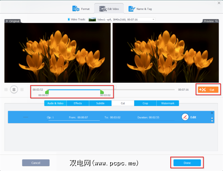
Task: Open the Name & Tag tab
Action: tap(140, 9)
